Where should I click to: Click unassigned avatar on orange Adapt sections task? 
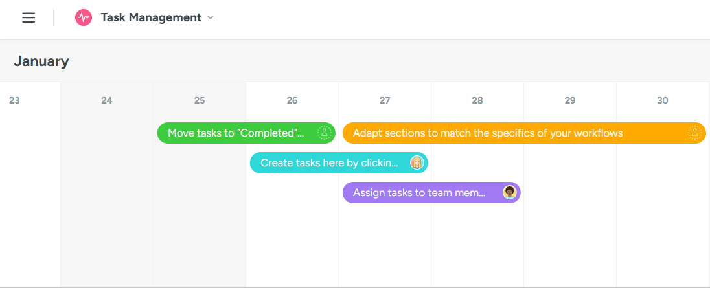point(695,133)
